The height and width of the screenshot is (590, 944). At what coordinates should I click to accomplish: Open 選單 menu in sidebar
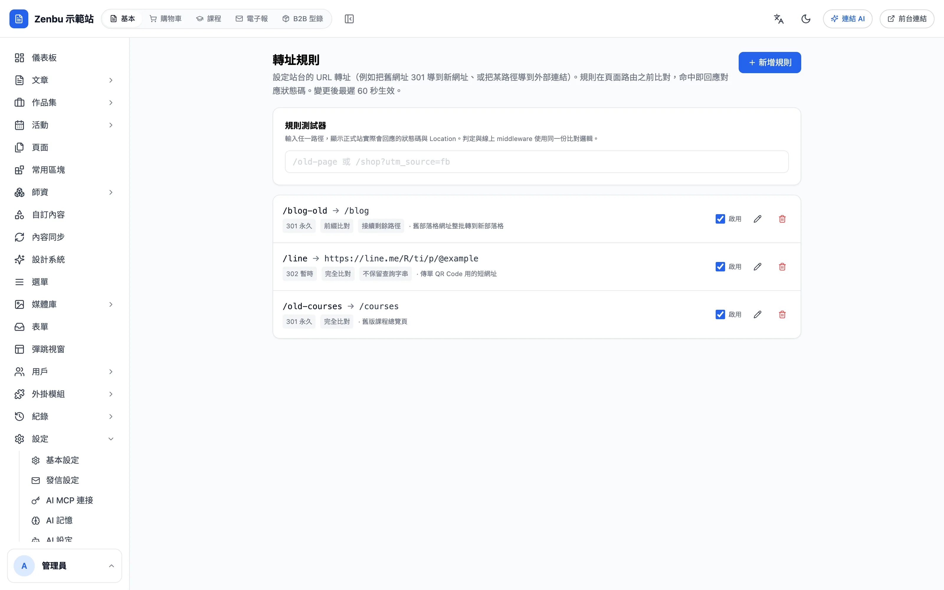pyautogui.click(x=65, y=282)
